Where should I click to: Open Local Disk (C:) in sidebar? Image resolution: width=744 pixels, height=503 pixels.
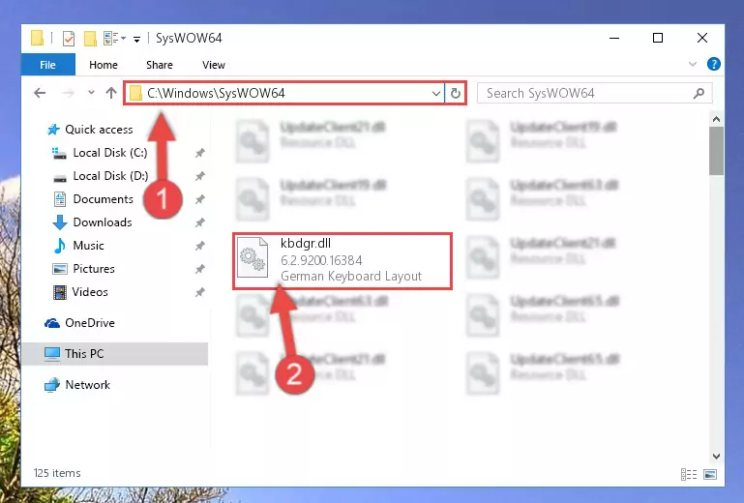110,152
